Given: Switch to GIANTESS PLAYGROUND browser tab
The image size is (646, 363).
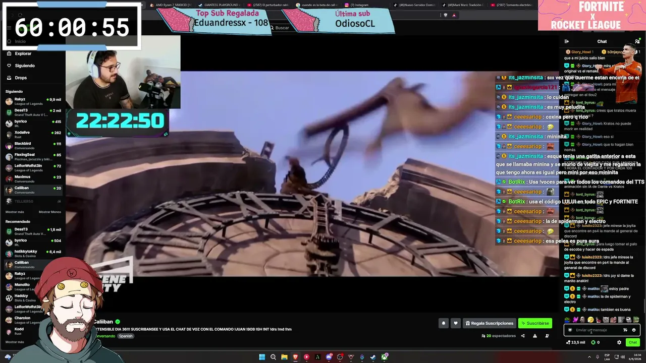Looking at the screenshot, I should tap(220, 5).
